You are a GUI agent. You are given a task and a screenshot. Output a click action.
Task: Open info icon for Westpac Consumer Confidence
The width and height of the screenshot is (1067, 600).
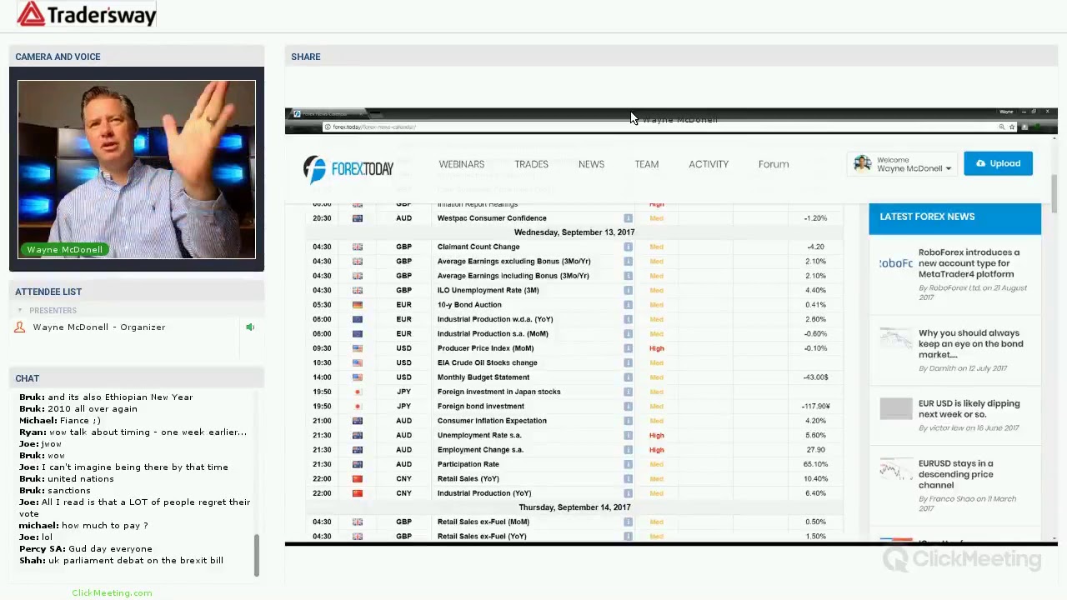(629, 218)
